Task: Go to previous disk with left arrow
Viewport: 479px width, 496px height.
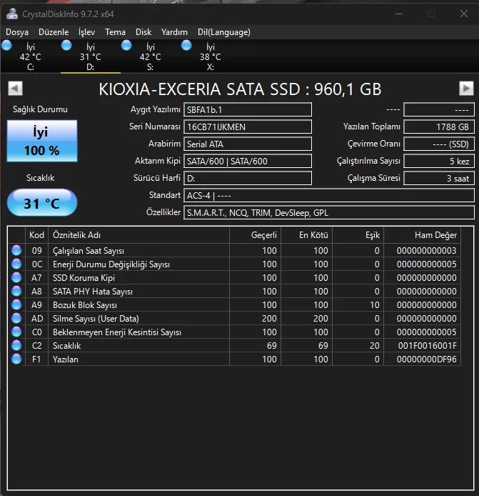Action: (x=15, y=88)
